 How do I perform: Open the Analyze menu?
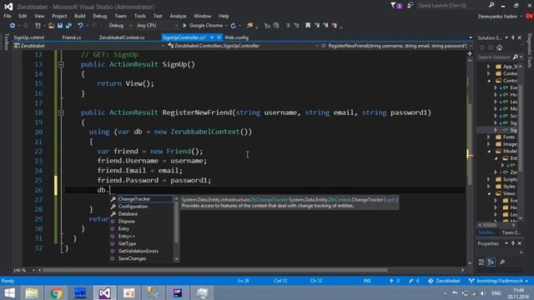click(178, 16)
